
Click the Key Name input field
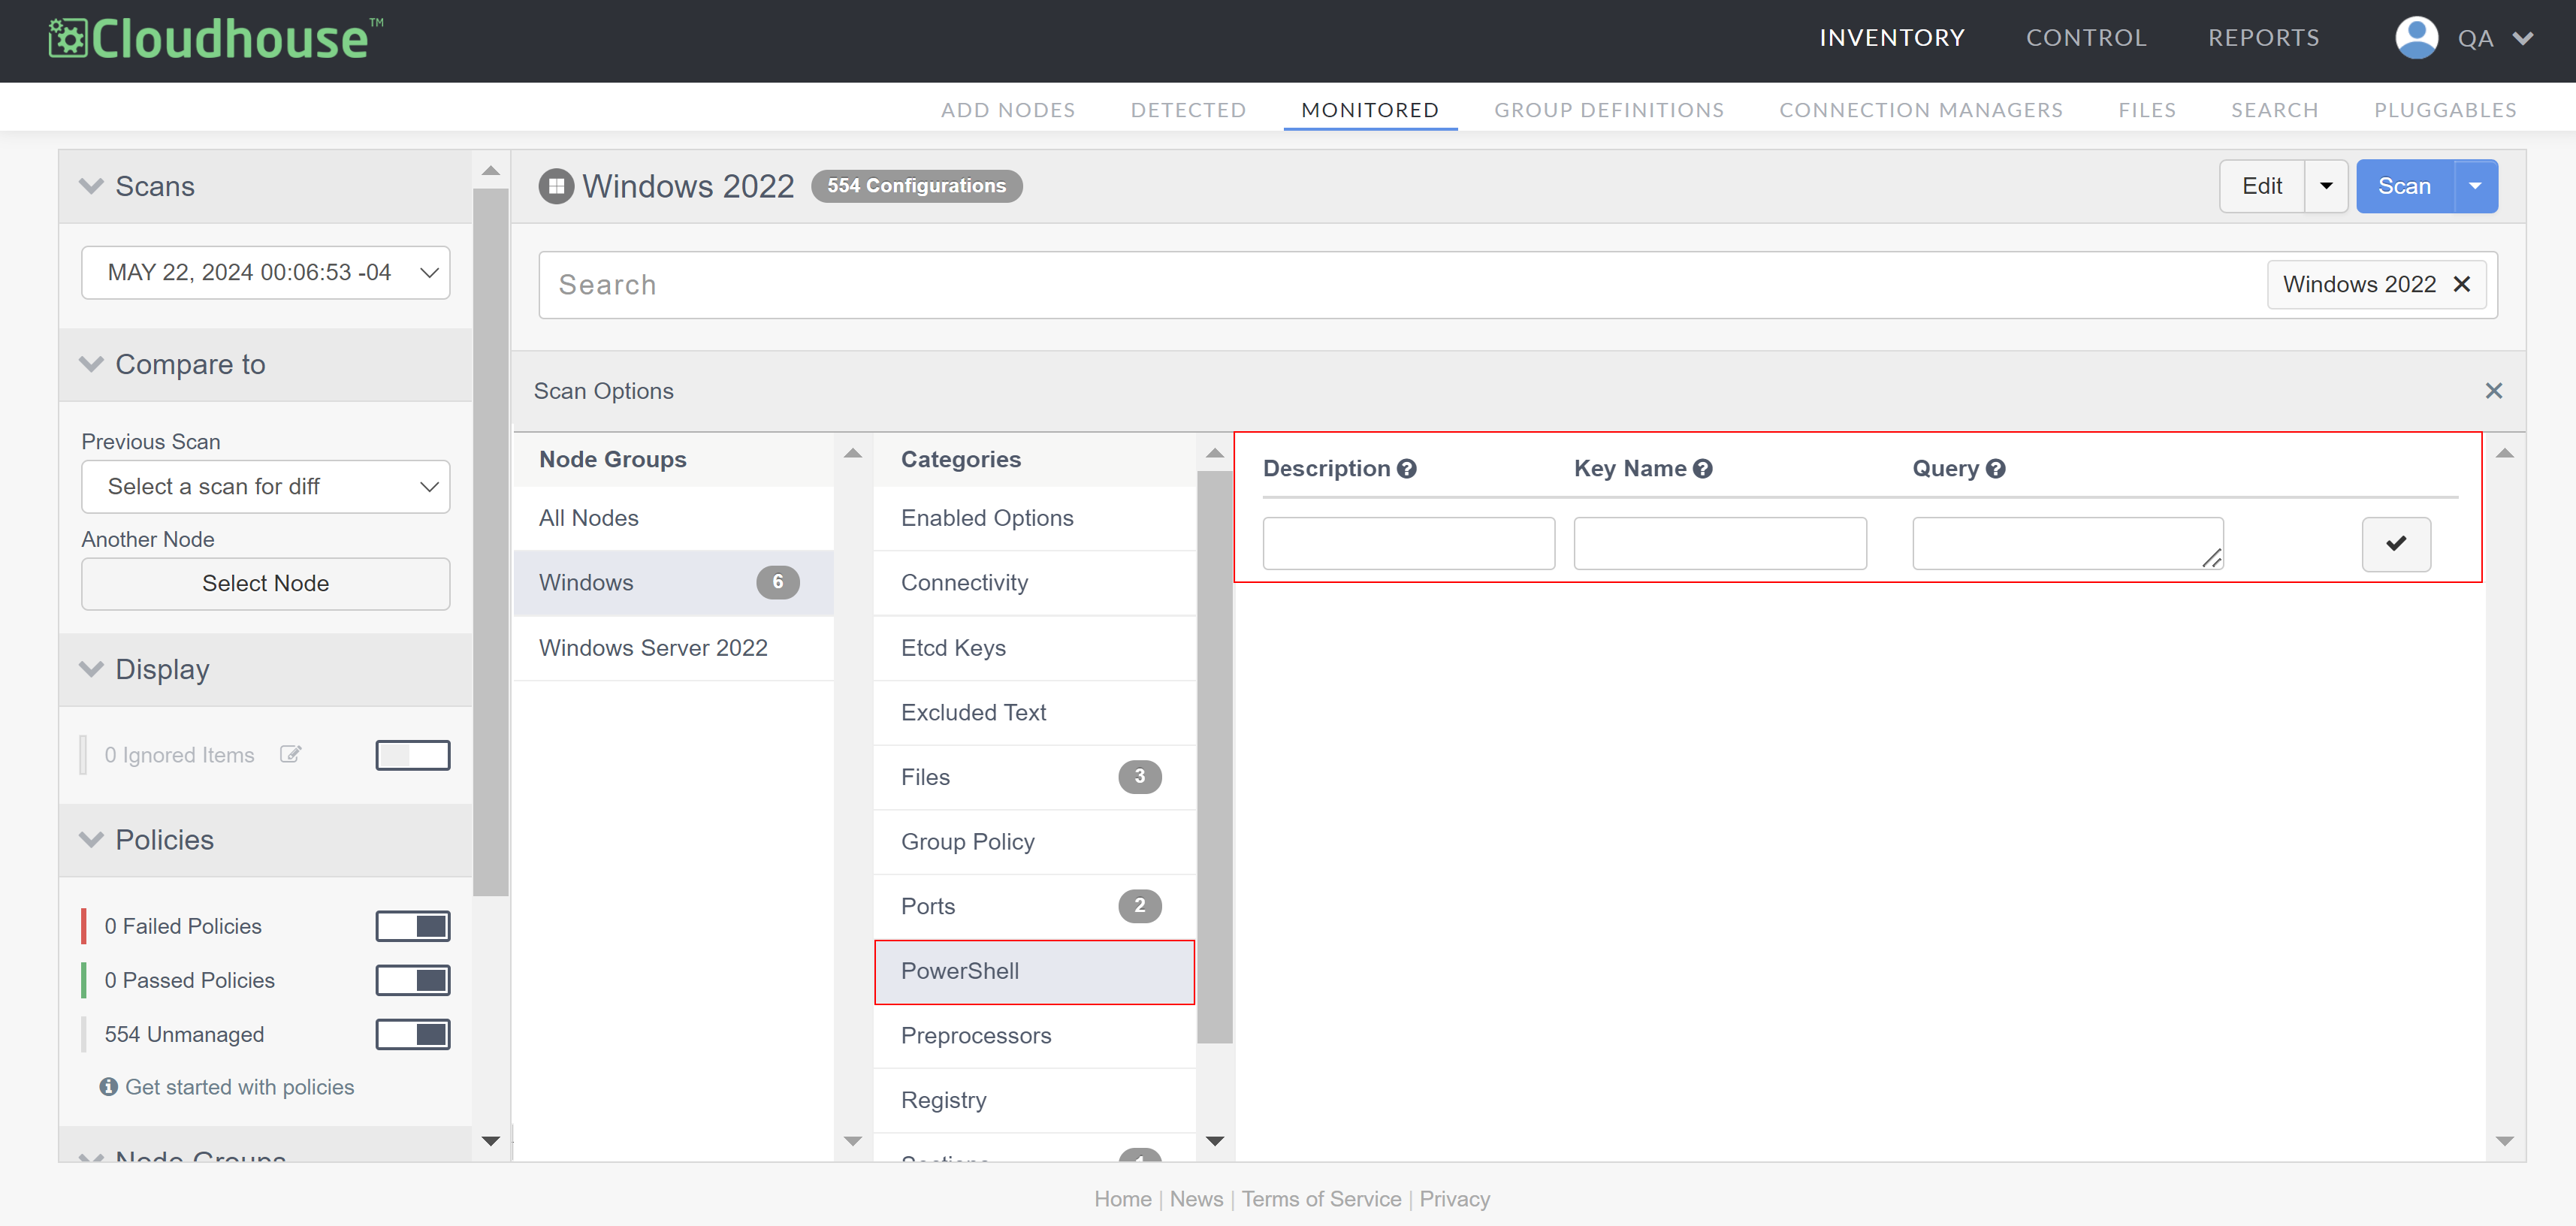pyautogui.click(x=1720, y=543)
